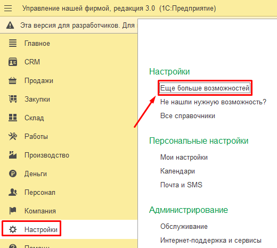Open Обслуживание under Администрирование

[184, 227]
